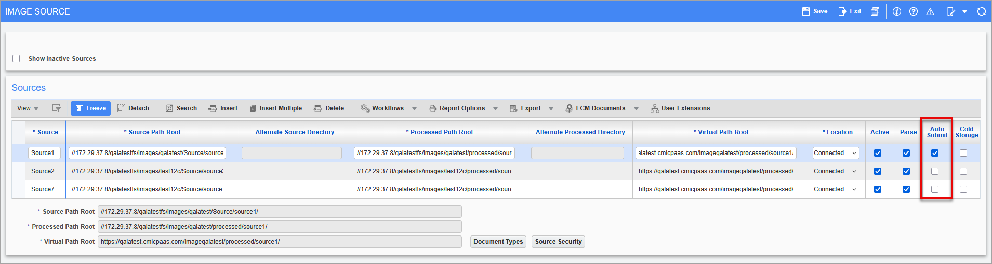Viewport: 992px width, 264px height.
Task: Uncheck Parse for Source2 row
Action: point(906,171)
